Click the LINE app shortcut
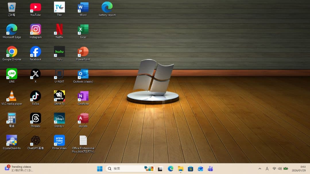This screenshot has height=174, width=310. point(12,74)
